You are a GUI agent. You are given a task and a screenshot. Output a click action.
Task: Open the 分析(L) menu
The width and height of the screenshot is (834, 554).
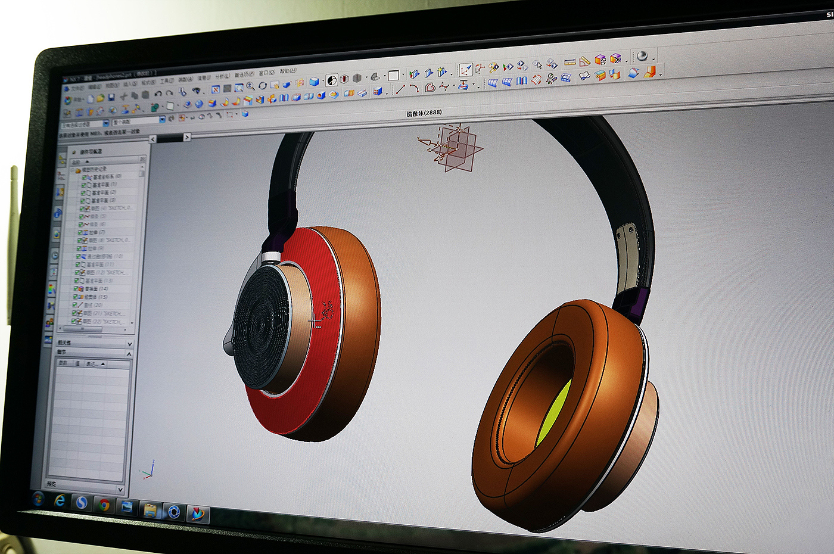point(222,77)
